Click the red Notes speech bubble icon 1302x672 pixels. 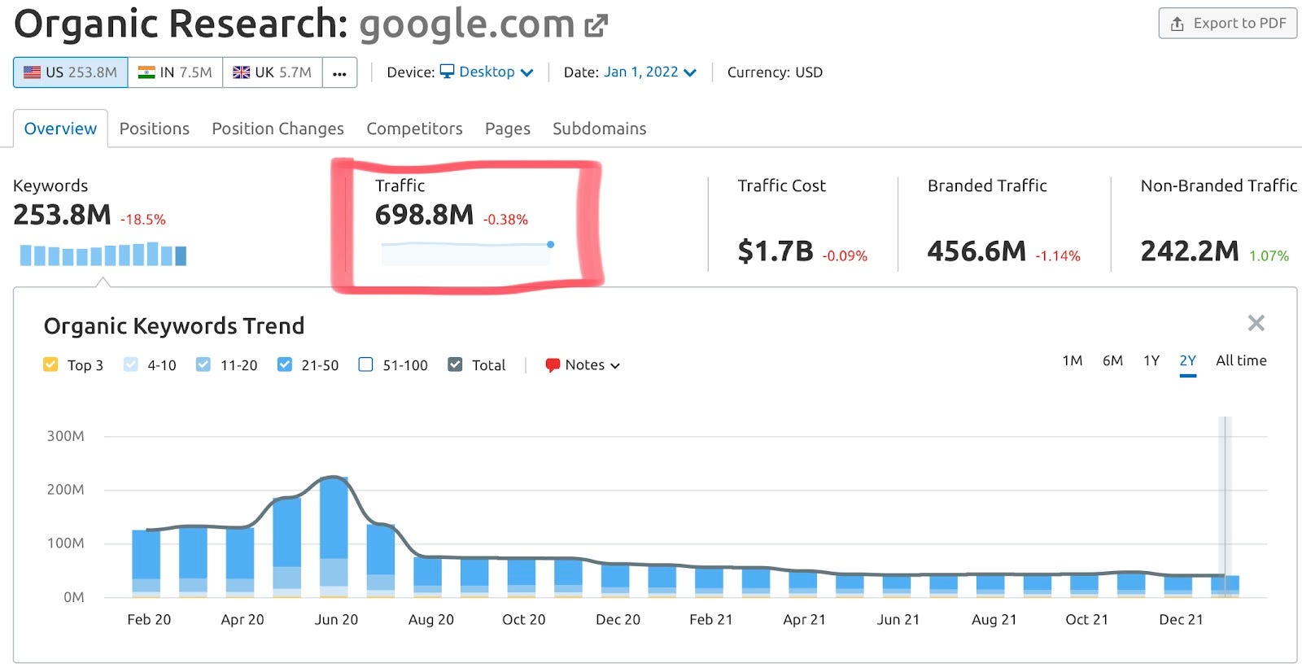(553, 365)
